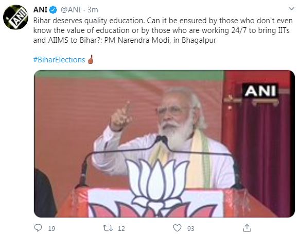Like the tweet with the heart icon

pyautogui.click(x=177, y=228)
